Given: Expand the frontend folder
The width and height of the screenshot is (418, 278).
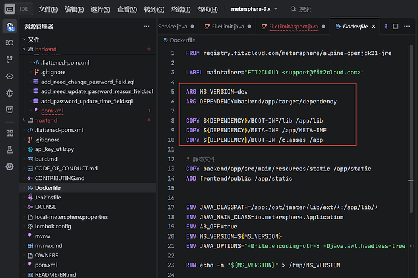Looking at the screenshot, I should [47, 120].
